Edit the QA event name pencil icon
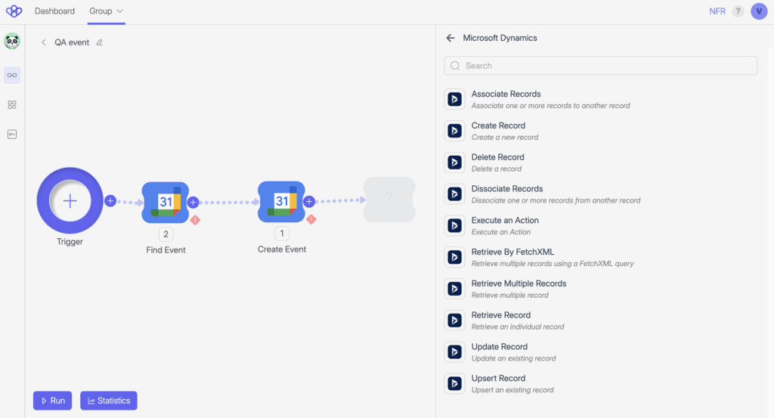The image size is (774, 418). 99,42
